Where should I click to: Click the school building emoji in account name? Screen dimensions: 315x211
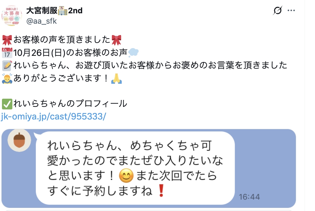coord(63,11)
